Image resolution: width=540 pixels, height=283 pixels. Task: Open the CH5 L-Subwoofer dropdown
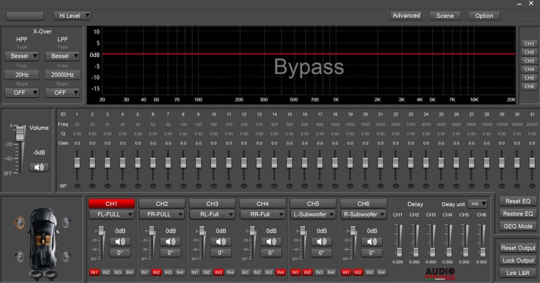coord(313,215)
